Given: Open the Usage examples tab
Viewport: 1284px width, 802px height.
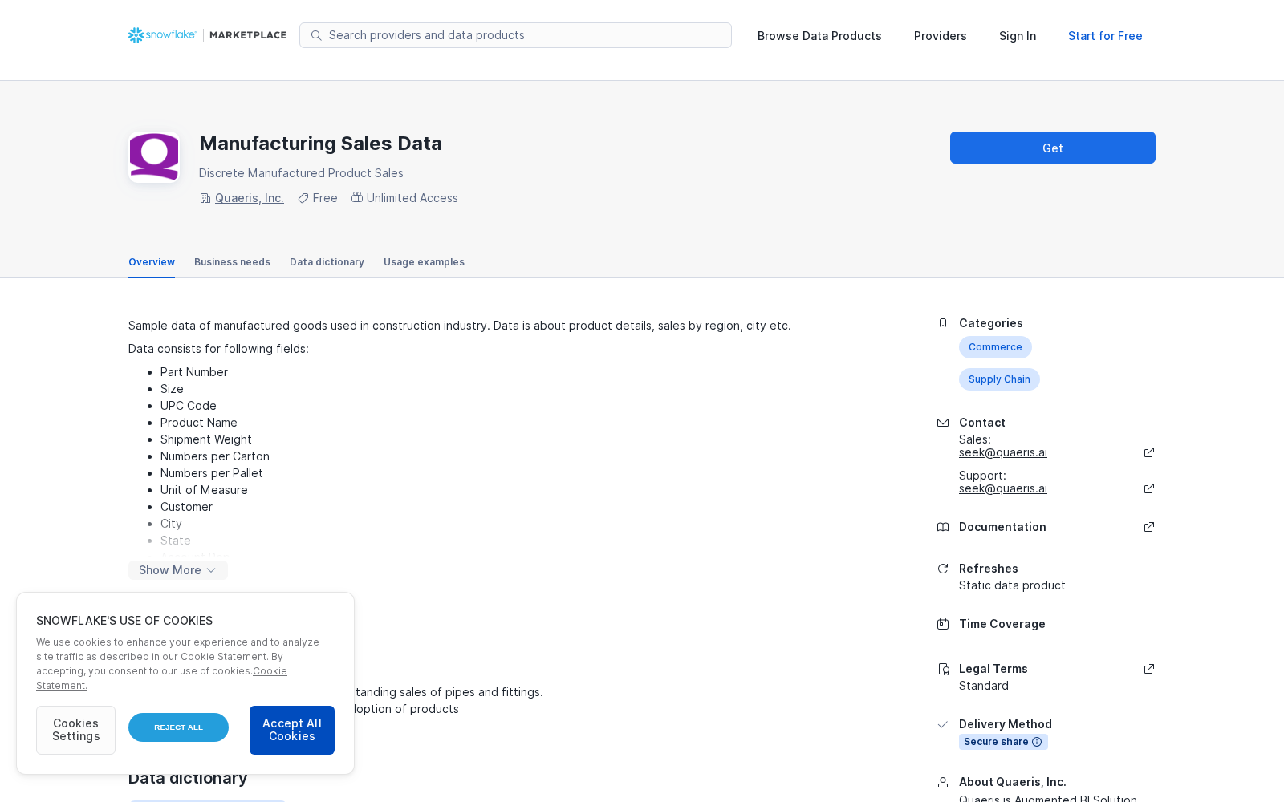Looking at the screenshot, I should pyautogui.click(x=424, y=262).
